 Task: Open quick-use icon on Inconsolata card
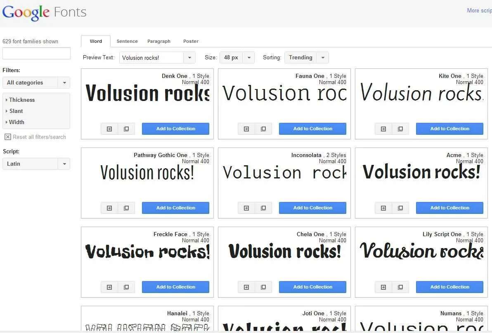(247, 208)
